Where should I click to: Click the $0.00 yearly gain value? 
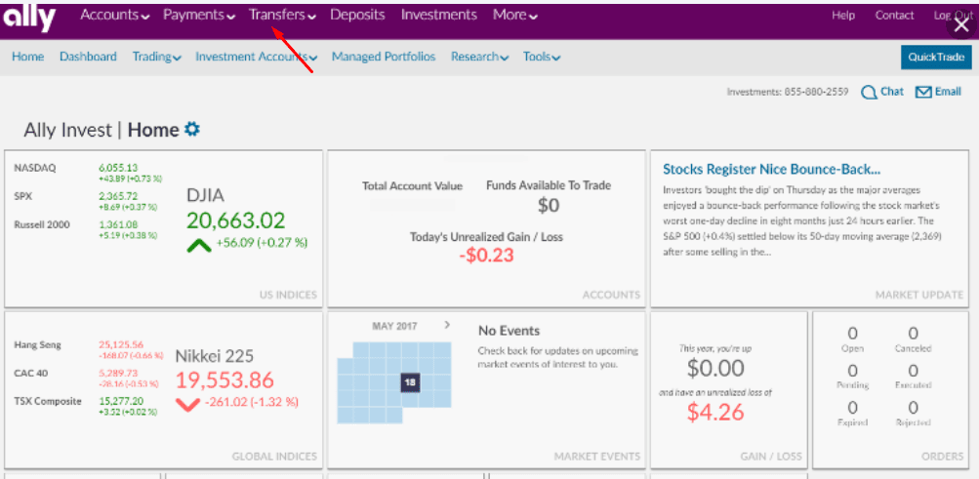coord(715,369)
